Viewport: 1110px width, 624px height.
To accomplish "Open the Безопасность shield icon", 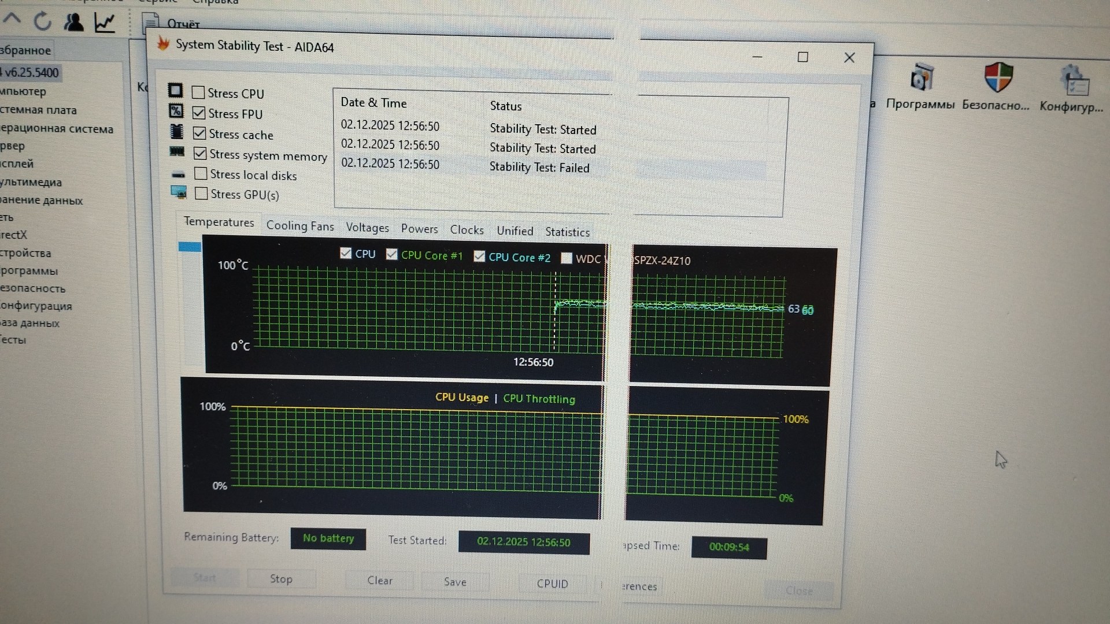I will 998,78.
